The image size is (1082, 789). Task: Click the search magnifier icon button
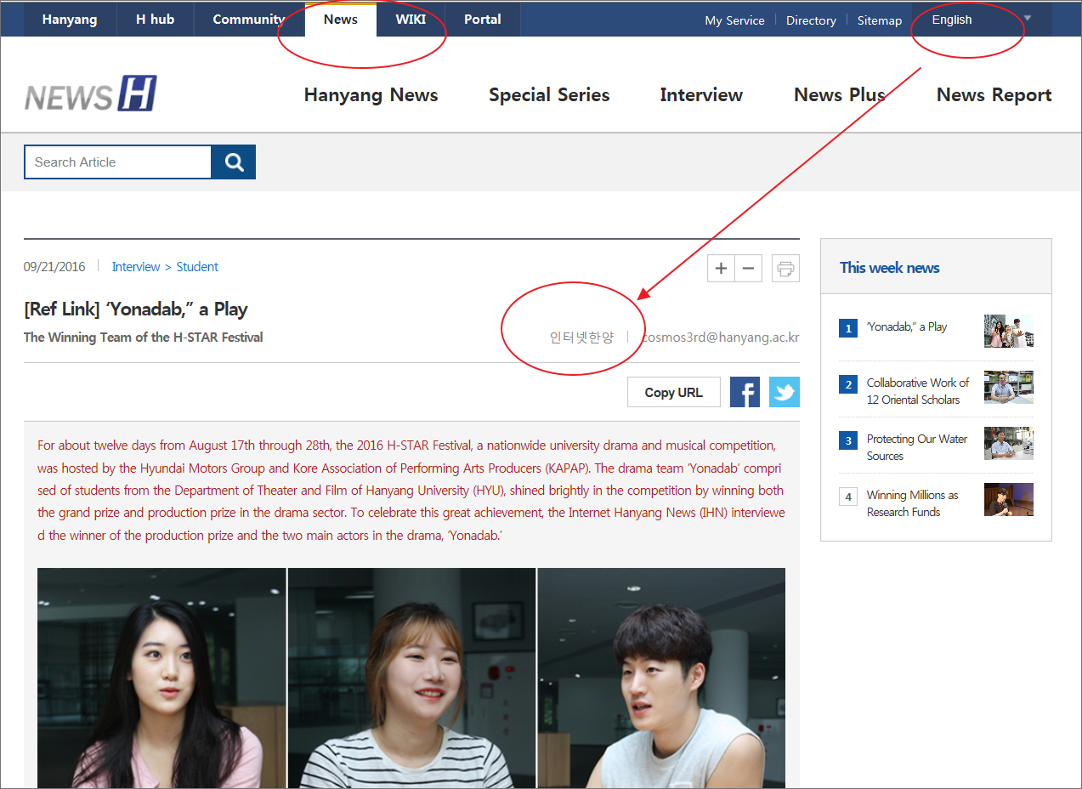[234, 162]
